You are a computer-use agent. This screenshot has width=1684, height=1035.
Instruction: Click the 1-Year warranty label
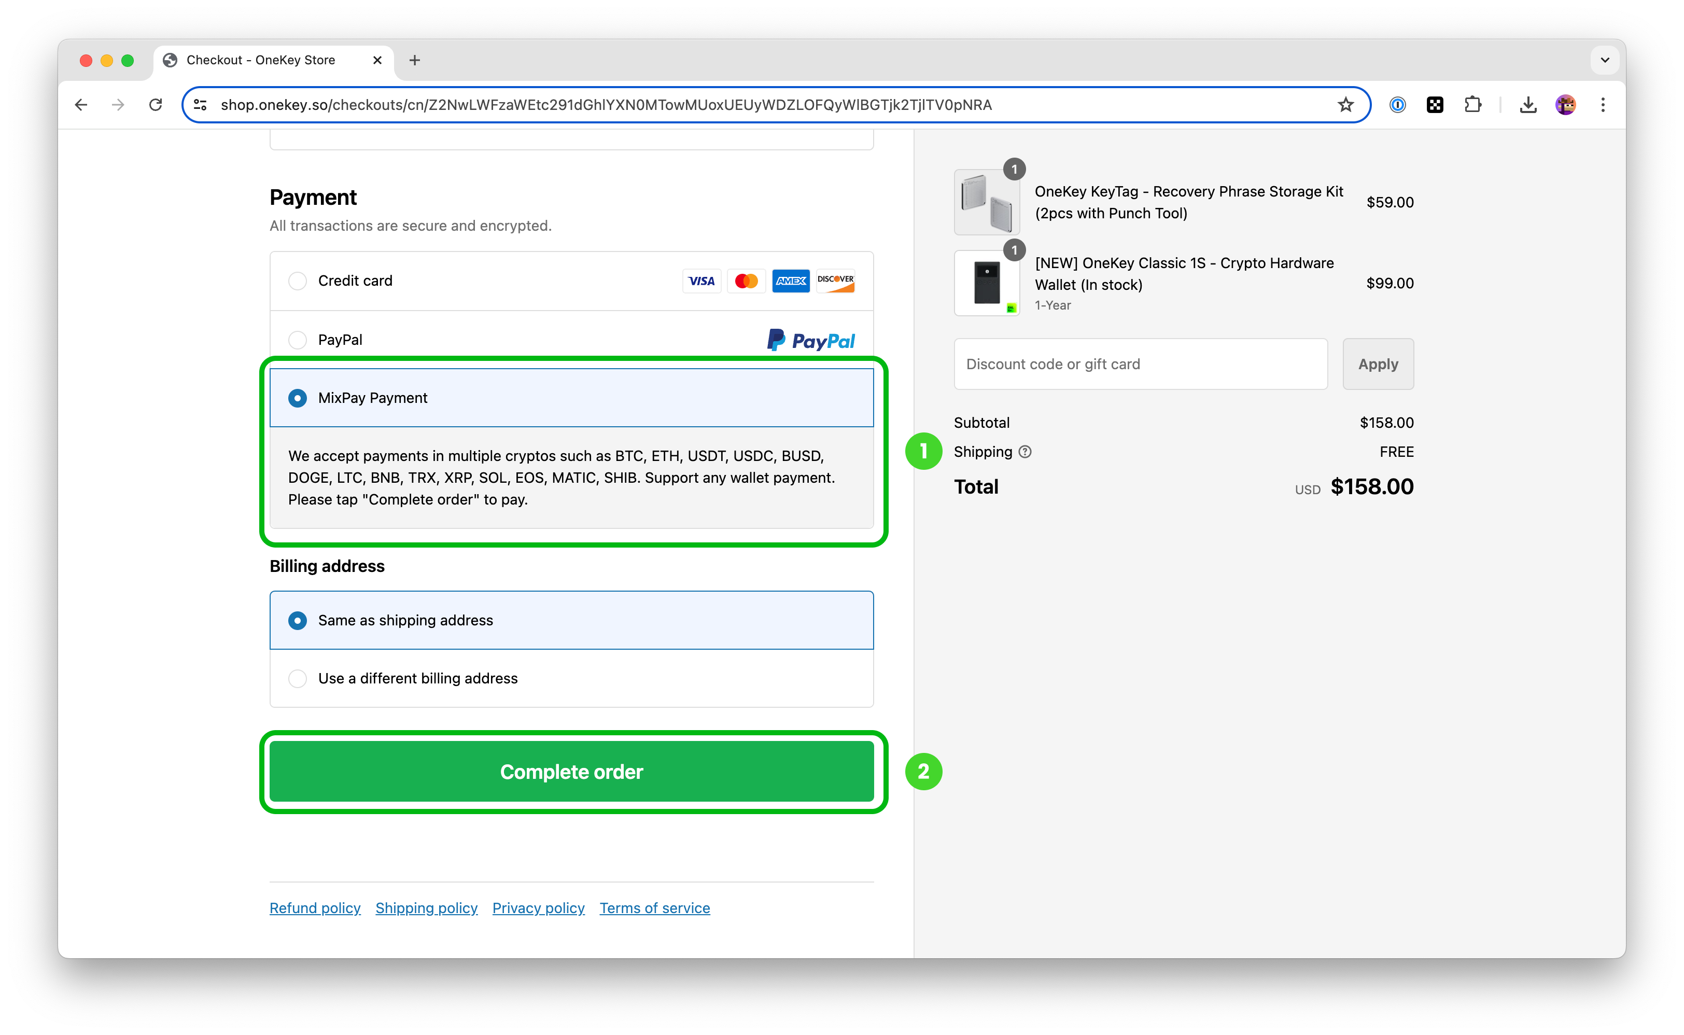point(1052,305)
